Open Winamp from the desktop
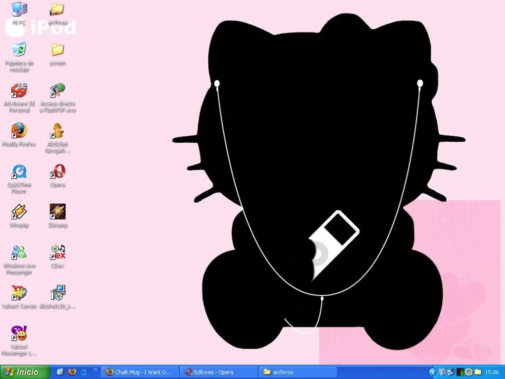Screen dimensions: 505x379 click(19, 212)
